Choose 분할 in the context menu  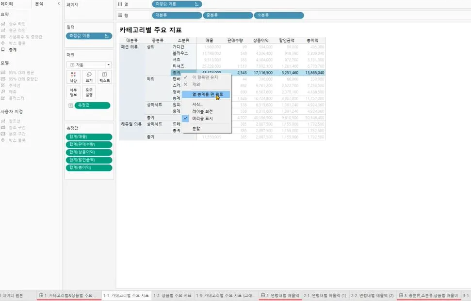point(206,129)
